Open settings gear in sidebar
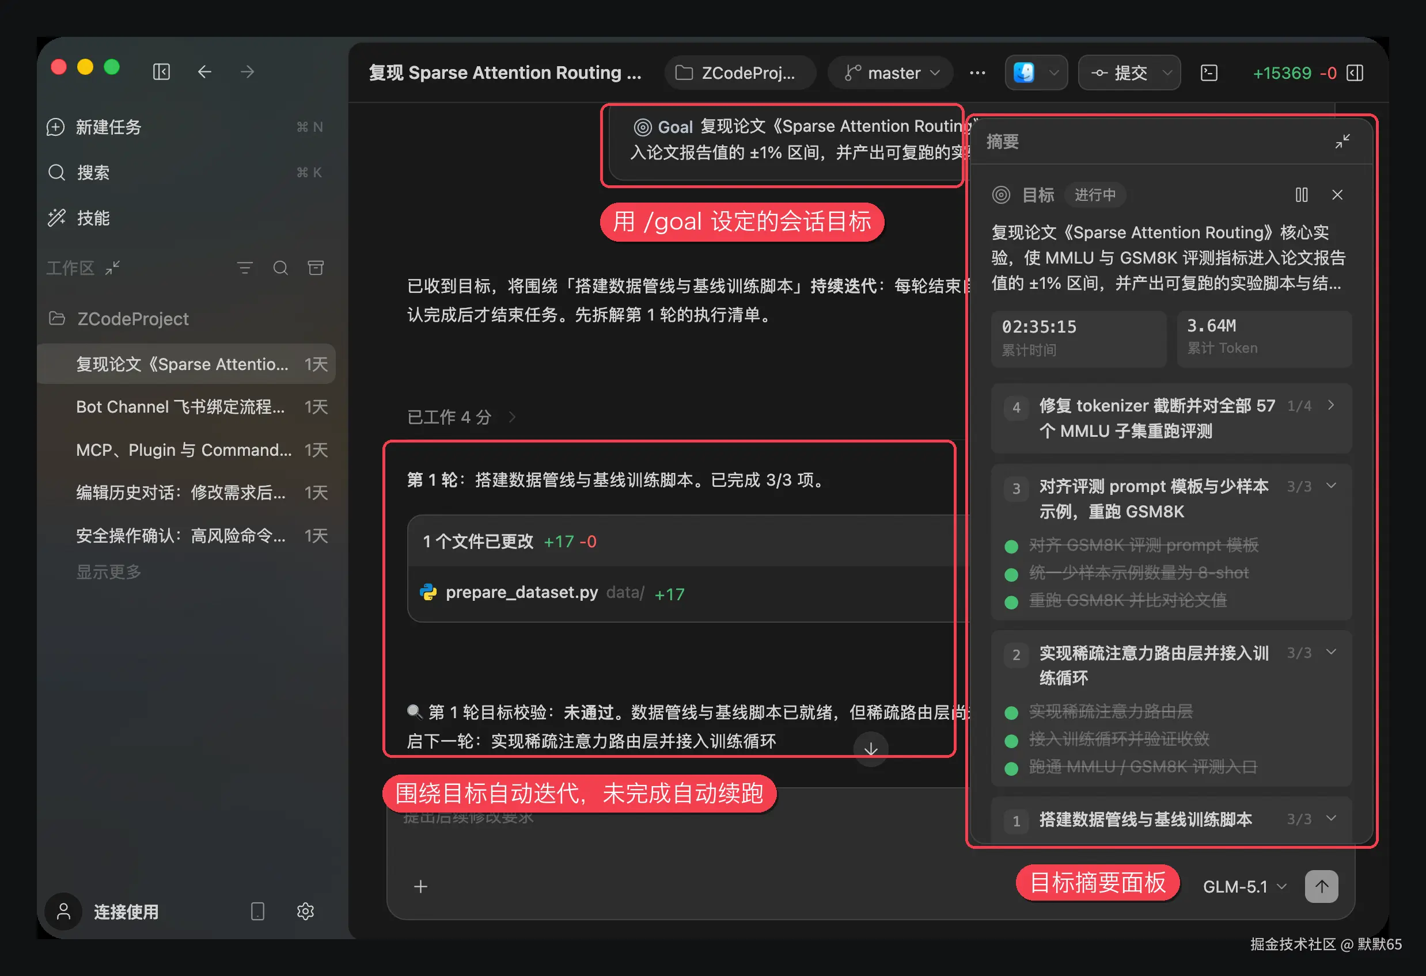1426x976 pixels. [305, 912]
